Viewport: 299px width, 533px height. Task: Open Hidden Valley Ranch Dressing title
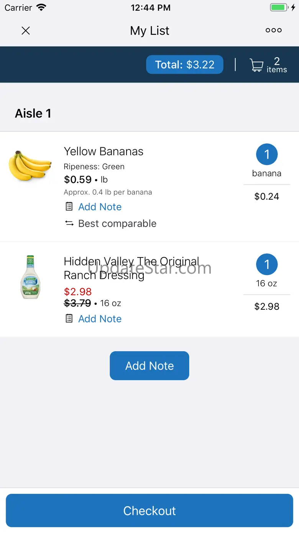[131, 268]
